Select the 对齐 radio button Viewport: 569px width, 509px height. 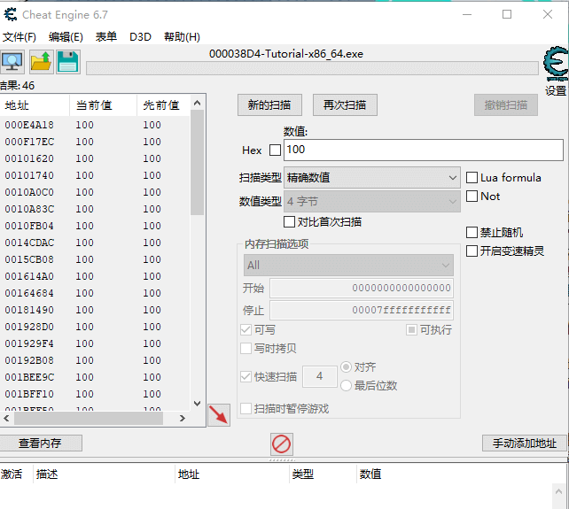coord(347,366)
